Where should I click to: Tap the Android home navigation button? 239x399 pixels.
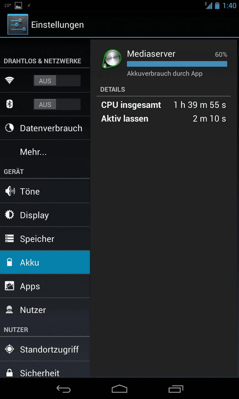point(119,389)
